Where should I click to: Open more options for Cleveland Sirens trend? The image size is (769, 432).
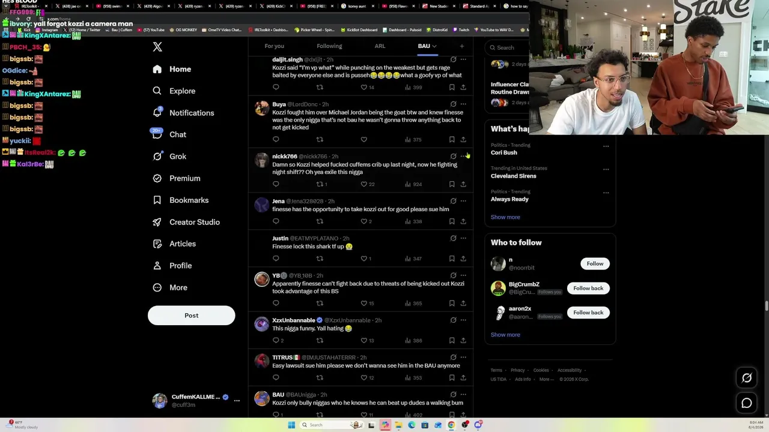pyautogui.click(x=606, y=169)
